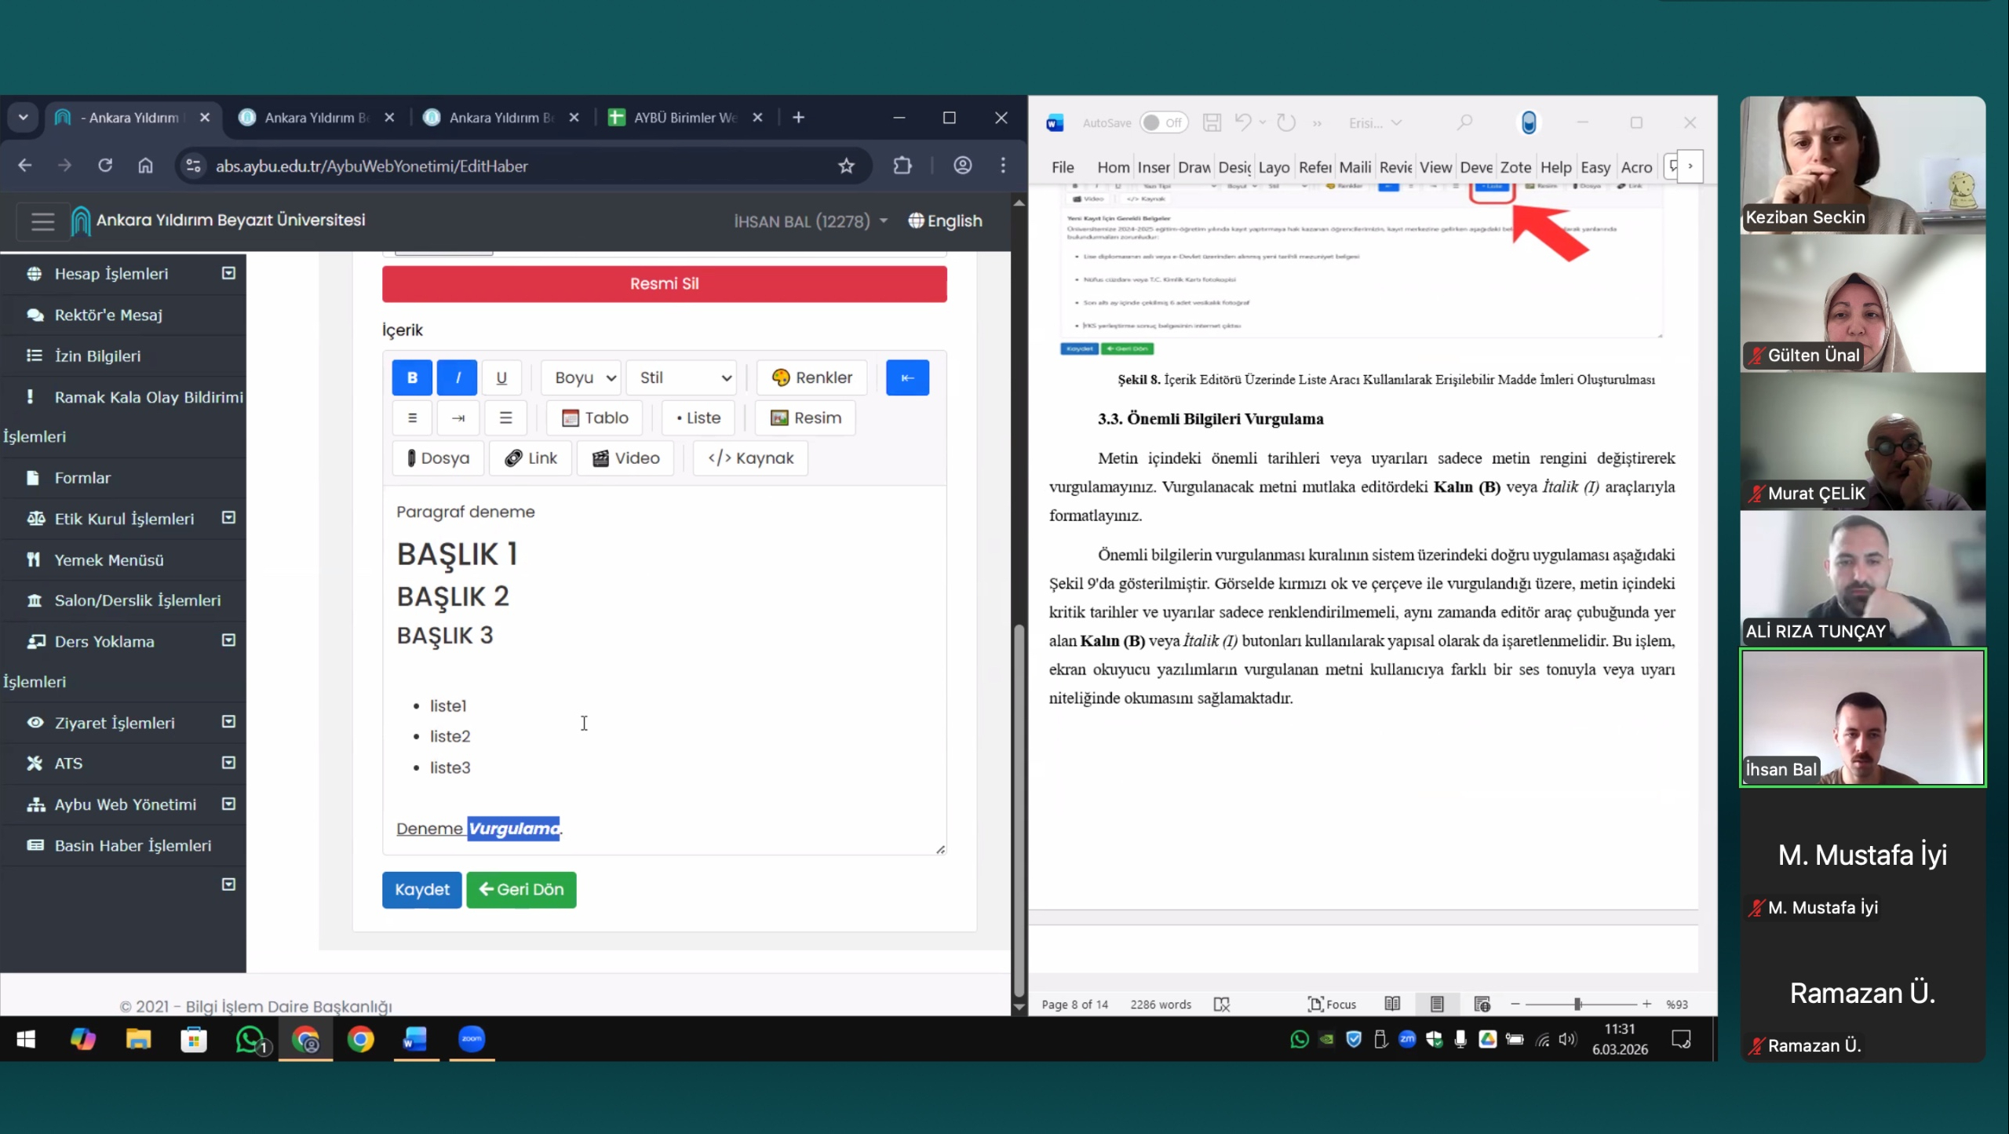Toggle the Bold (B) editor button
The image size is (2009, 1134).
tap(411, 377)
